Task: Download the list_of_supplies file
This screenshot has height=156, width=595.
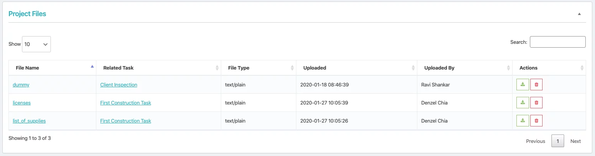Action: (x=523, y=121)
